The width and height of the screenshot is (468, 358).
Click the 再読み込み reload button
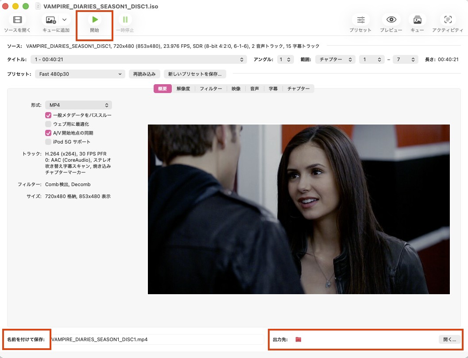[144, 74]
